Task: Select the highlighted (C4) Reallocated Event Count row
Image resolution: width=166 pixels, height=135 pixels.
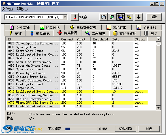Action: click(77, 91)
